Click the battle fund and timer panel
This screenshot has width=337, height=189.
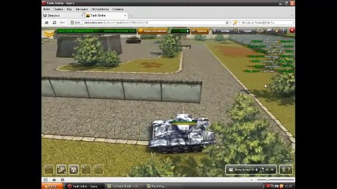(251, 170)
